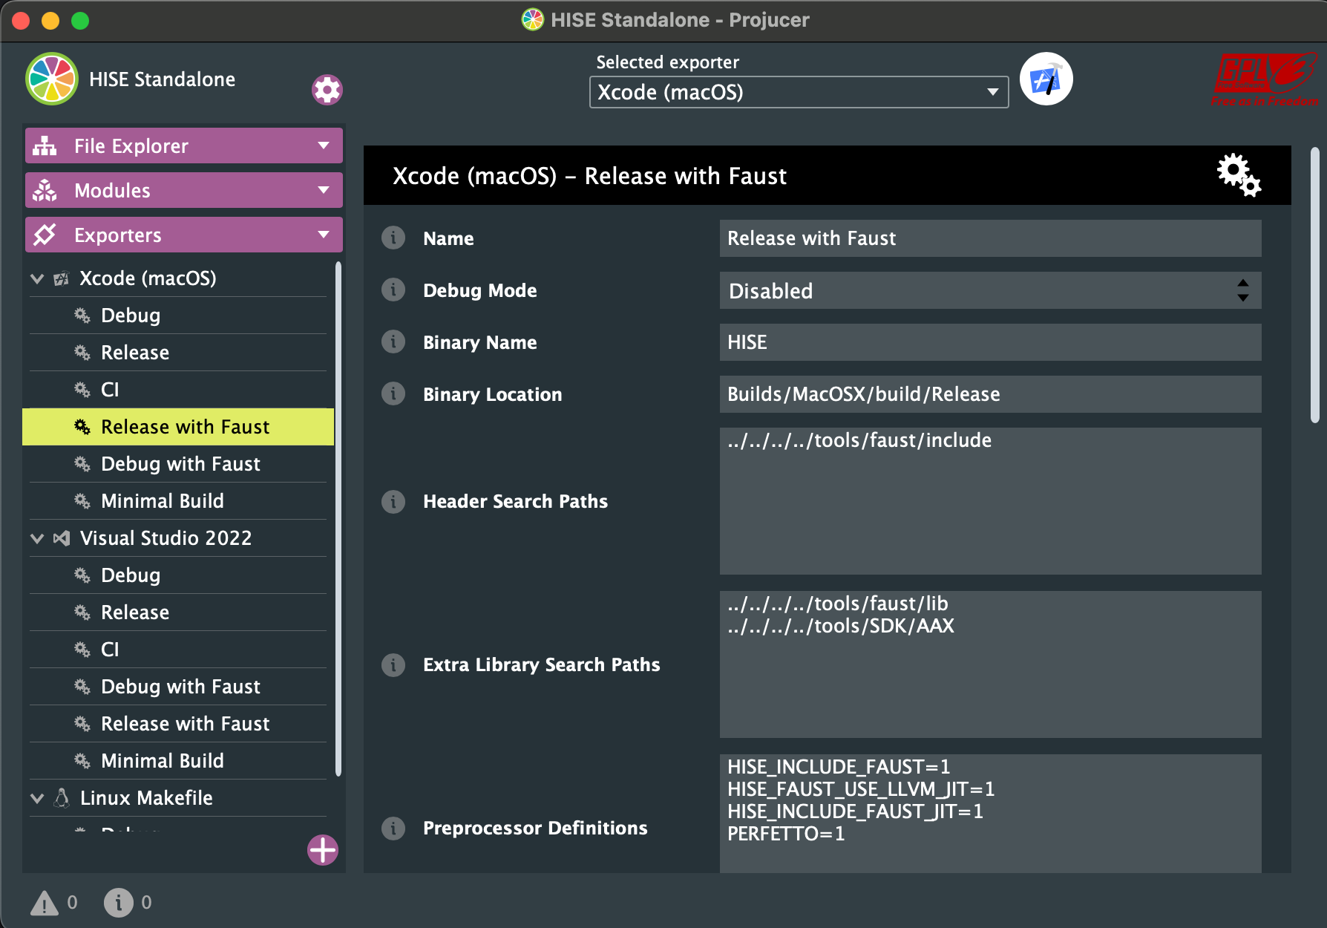Screen dimensions: 1327x928
Task: Select Visual Studio Debug with Faust configuration
Action: [178, 687]
